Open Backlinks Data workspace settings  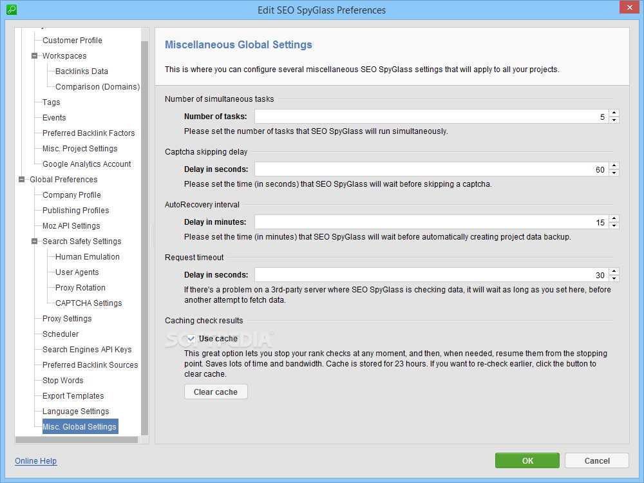point(82,71)
